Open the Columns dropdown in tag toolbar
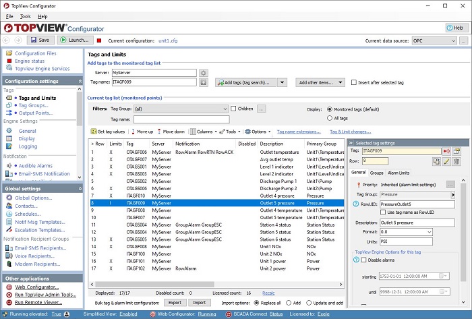Screen dimensions: 472x319 point(204,132)
